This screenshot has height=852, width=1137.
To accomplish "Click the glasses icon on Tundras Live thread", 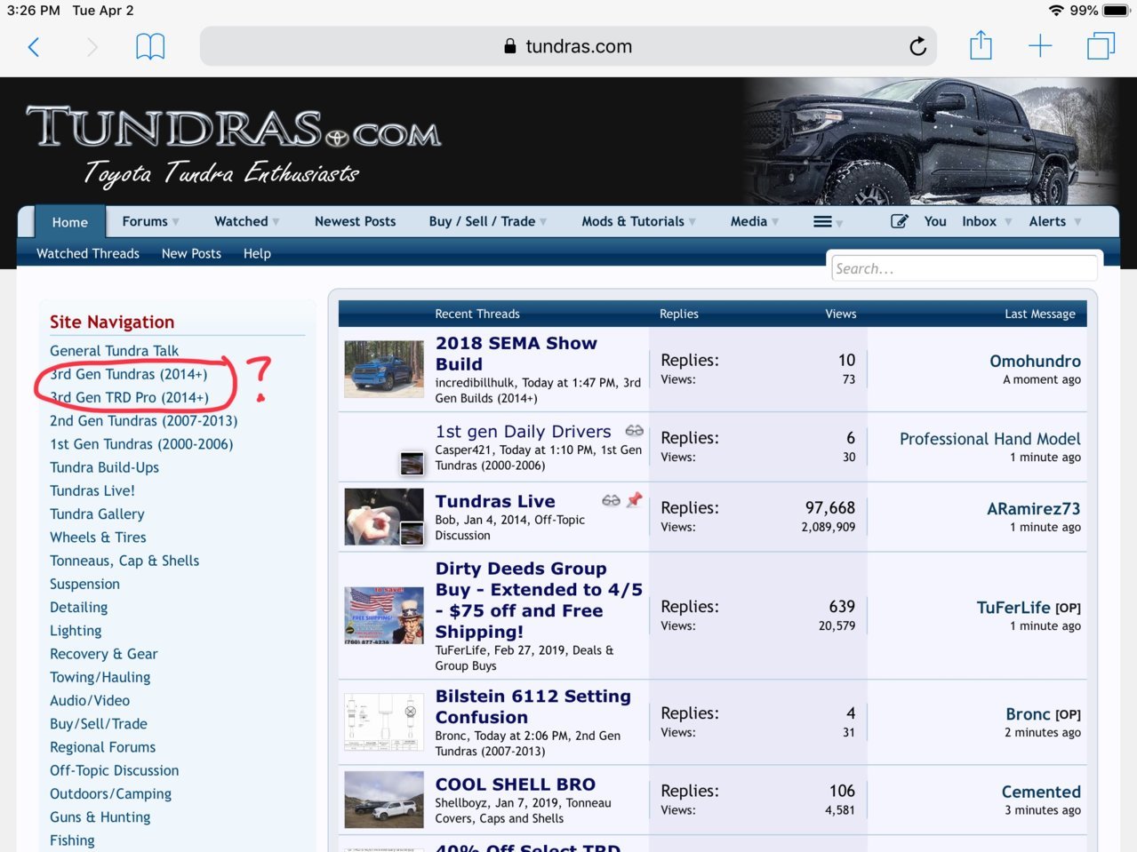I will click(x=611, y=501).
